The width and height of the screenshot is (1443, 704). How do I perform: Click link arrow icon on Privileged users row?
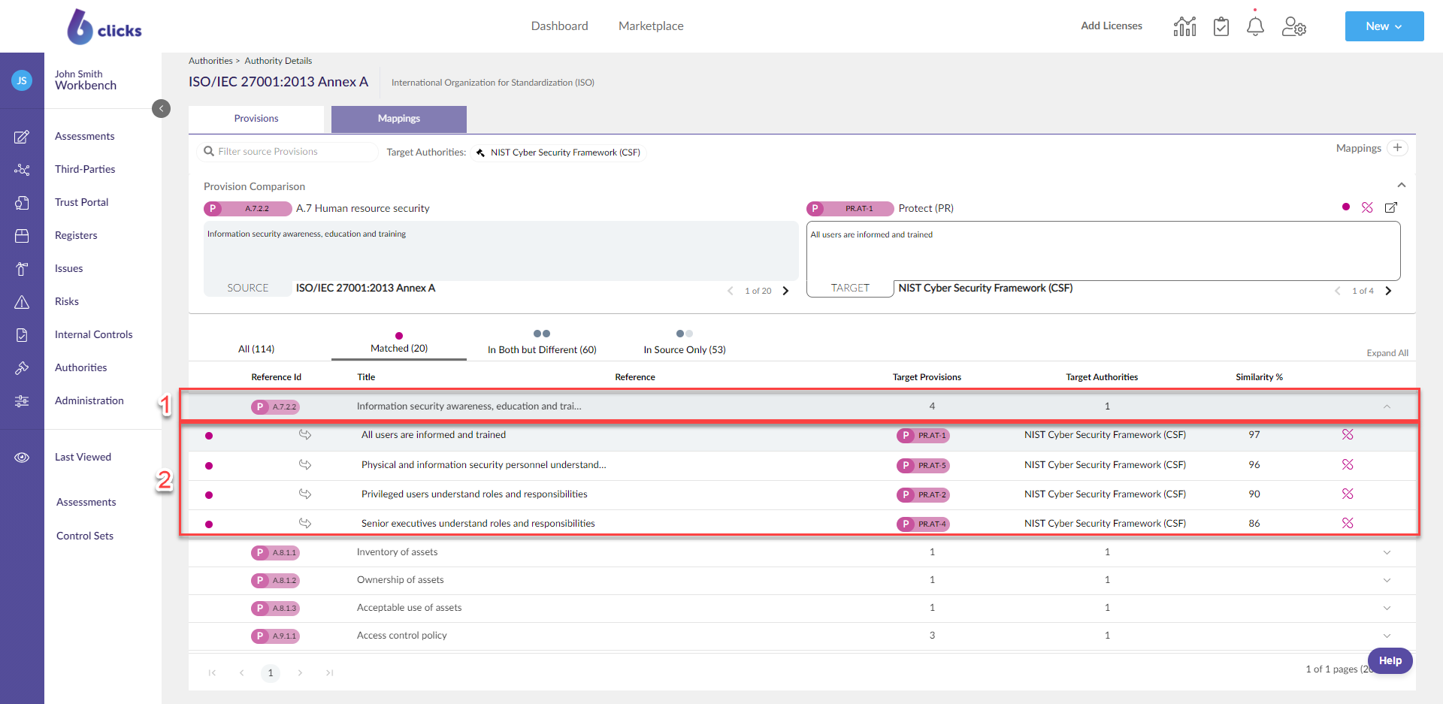pyautogui.click(x=305, y=494)
